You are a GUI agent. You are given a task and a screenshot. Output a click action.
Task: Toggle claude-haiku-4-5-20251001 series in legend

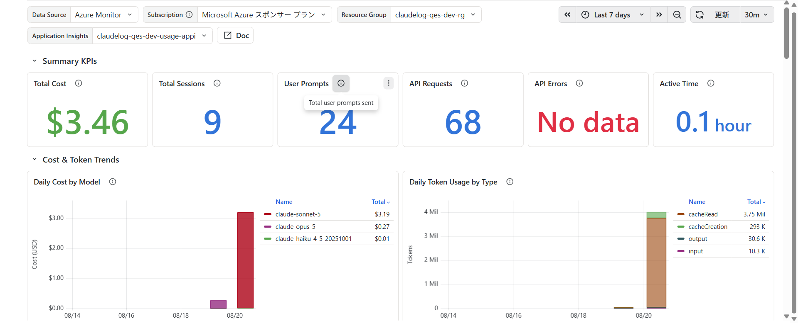(313, 239)
